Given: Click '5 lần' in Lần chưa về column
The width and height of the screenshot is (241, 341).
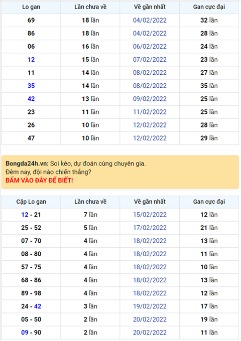Looking at the screenshot, I should 90,228.
